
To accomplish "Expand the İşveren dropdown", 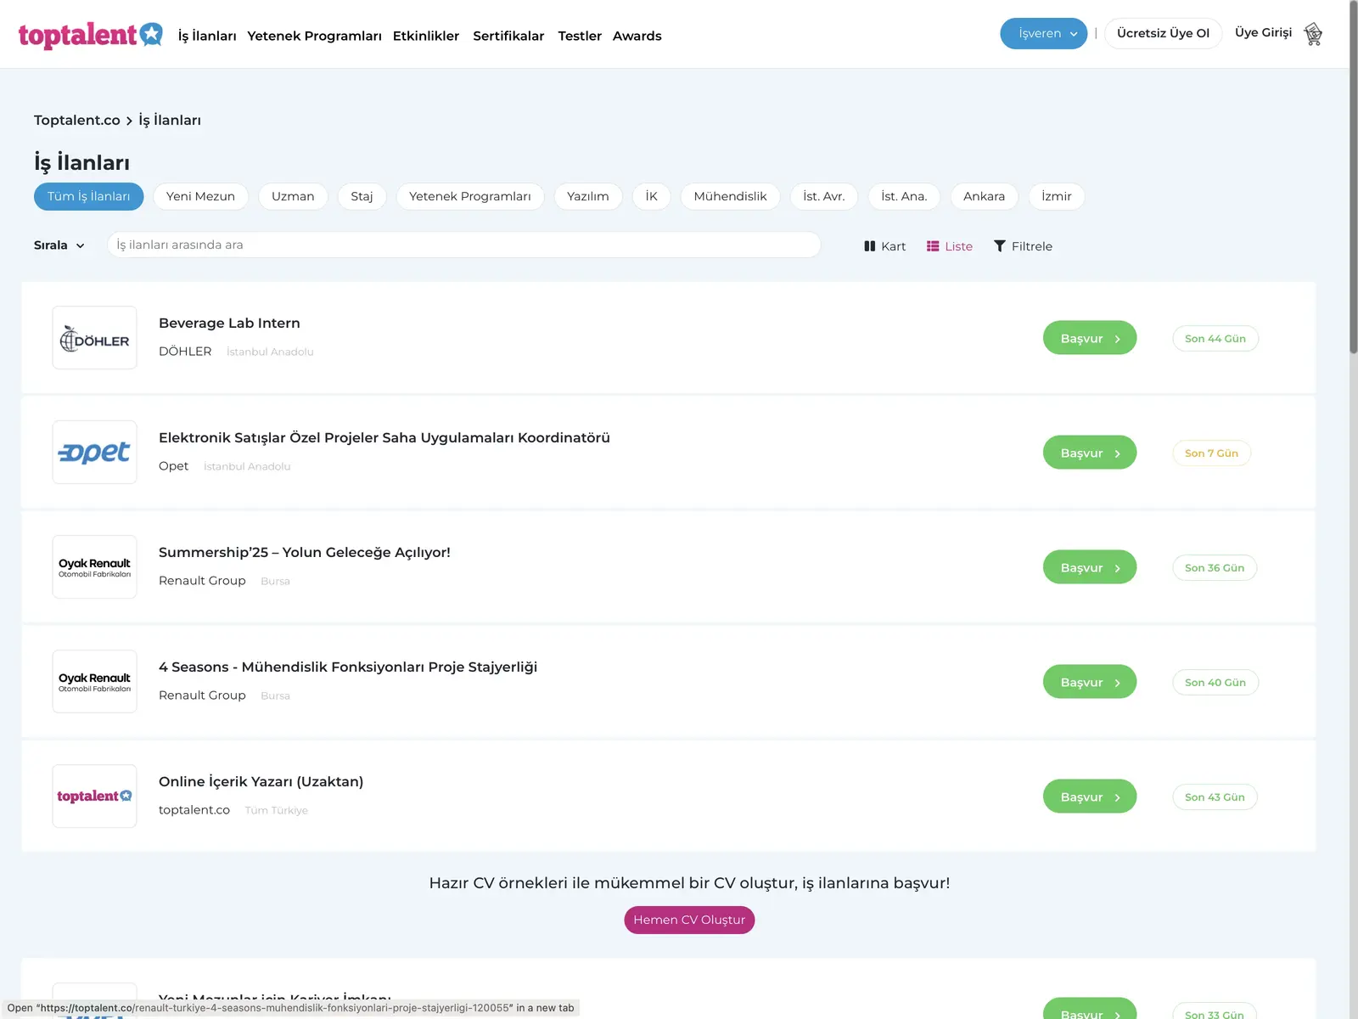I will [x=1043, y=34].
